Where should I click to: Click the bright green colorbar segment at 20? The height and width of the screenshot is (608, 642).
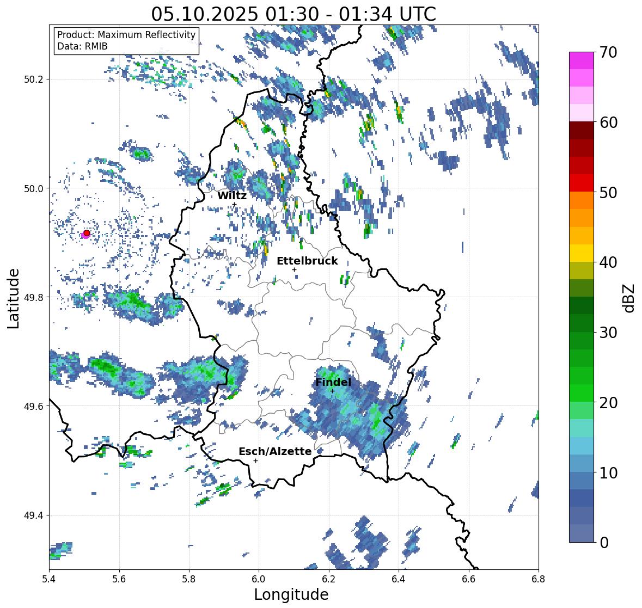582,393
